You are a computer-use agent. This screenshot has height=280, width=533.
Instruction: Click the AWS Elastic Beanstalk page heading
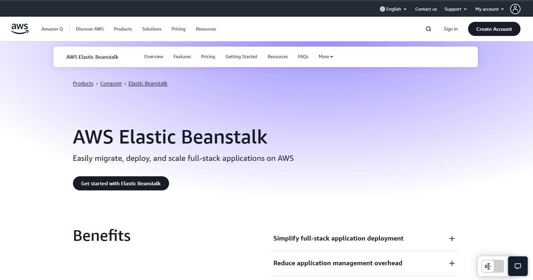coord(170,137)
